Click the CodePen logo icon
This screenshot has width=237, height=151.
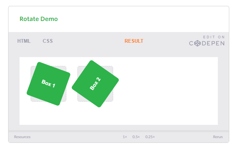pos(198,43)
